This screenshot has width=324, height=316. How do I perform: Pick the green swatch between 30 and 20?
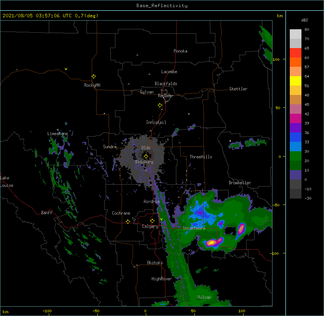pos(295,156)
